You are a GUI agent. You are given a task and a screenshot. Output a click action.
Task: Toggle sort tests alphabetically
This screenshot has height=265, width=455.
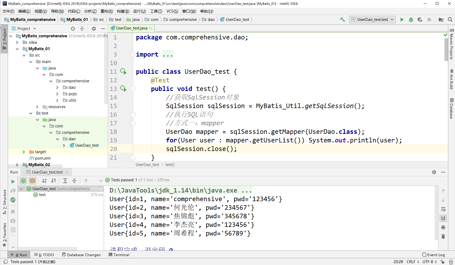point(44,181)
